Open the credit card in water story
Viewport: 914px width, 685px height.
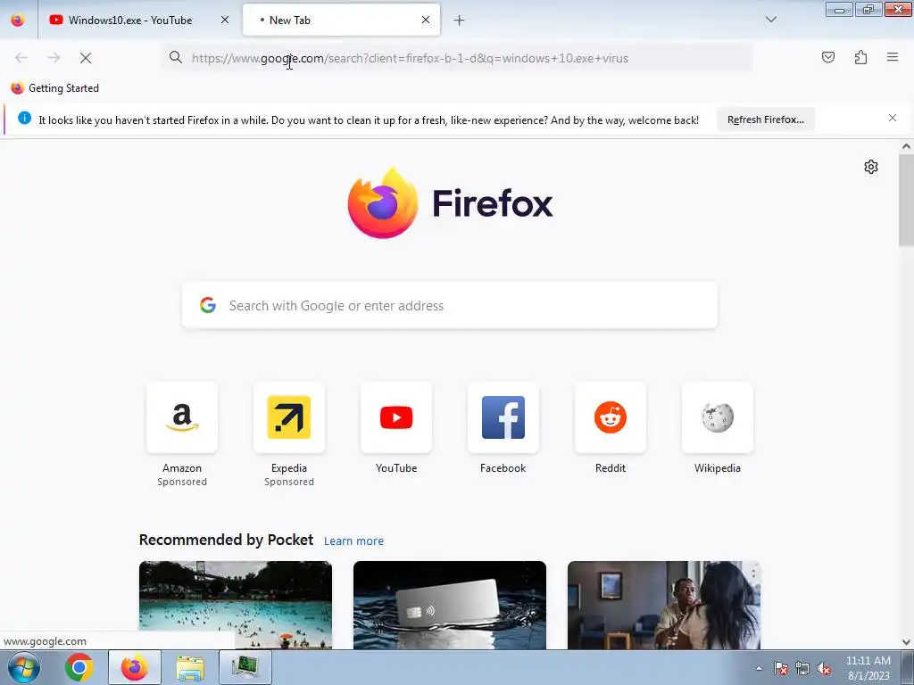450,606
